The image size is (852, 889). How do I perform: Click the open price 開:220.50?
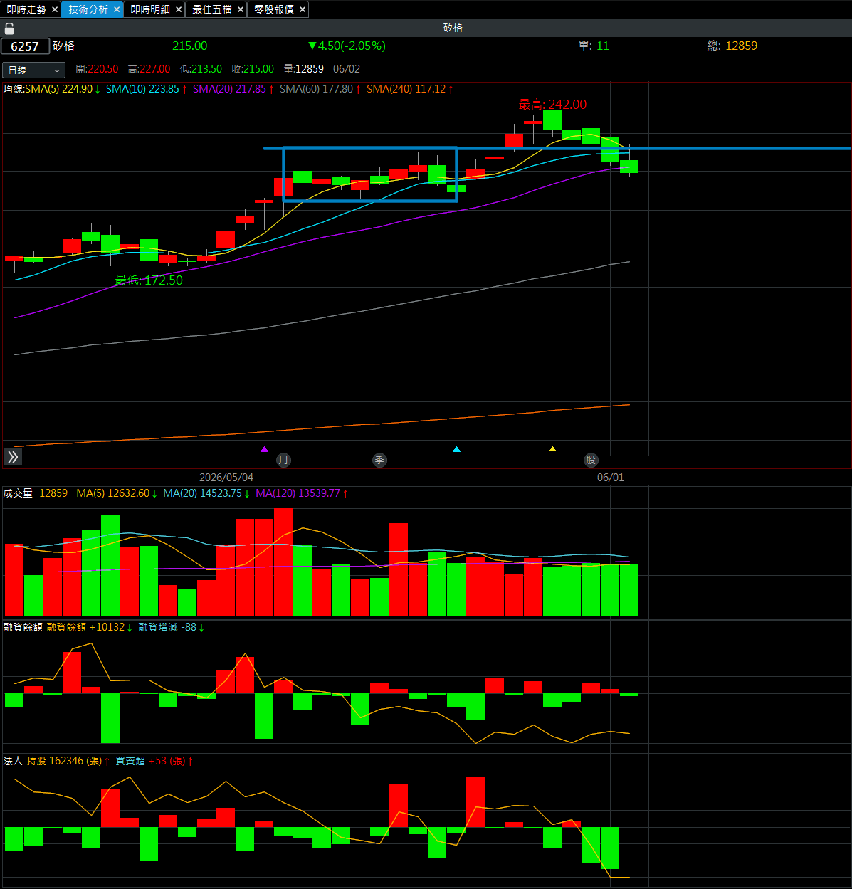coord(97,69)
